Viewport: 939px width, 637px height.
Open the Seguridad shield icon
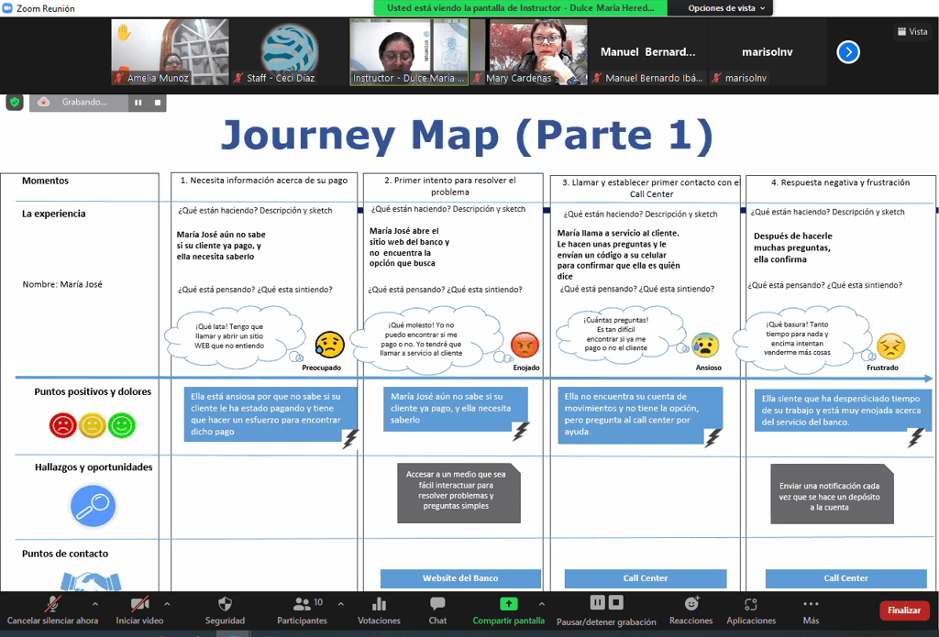225,605
